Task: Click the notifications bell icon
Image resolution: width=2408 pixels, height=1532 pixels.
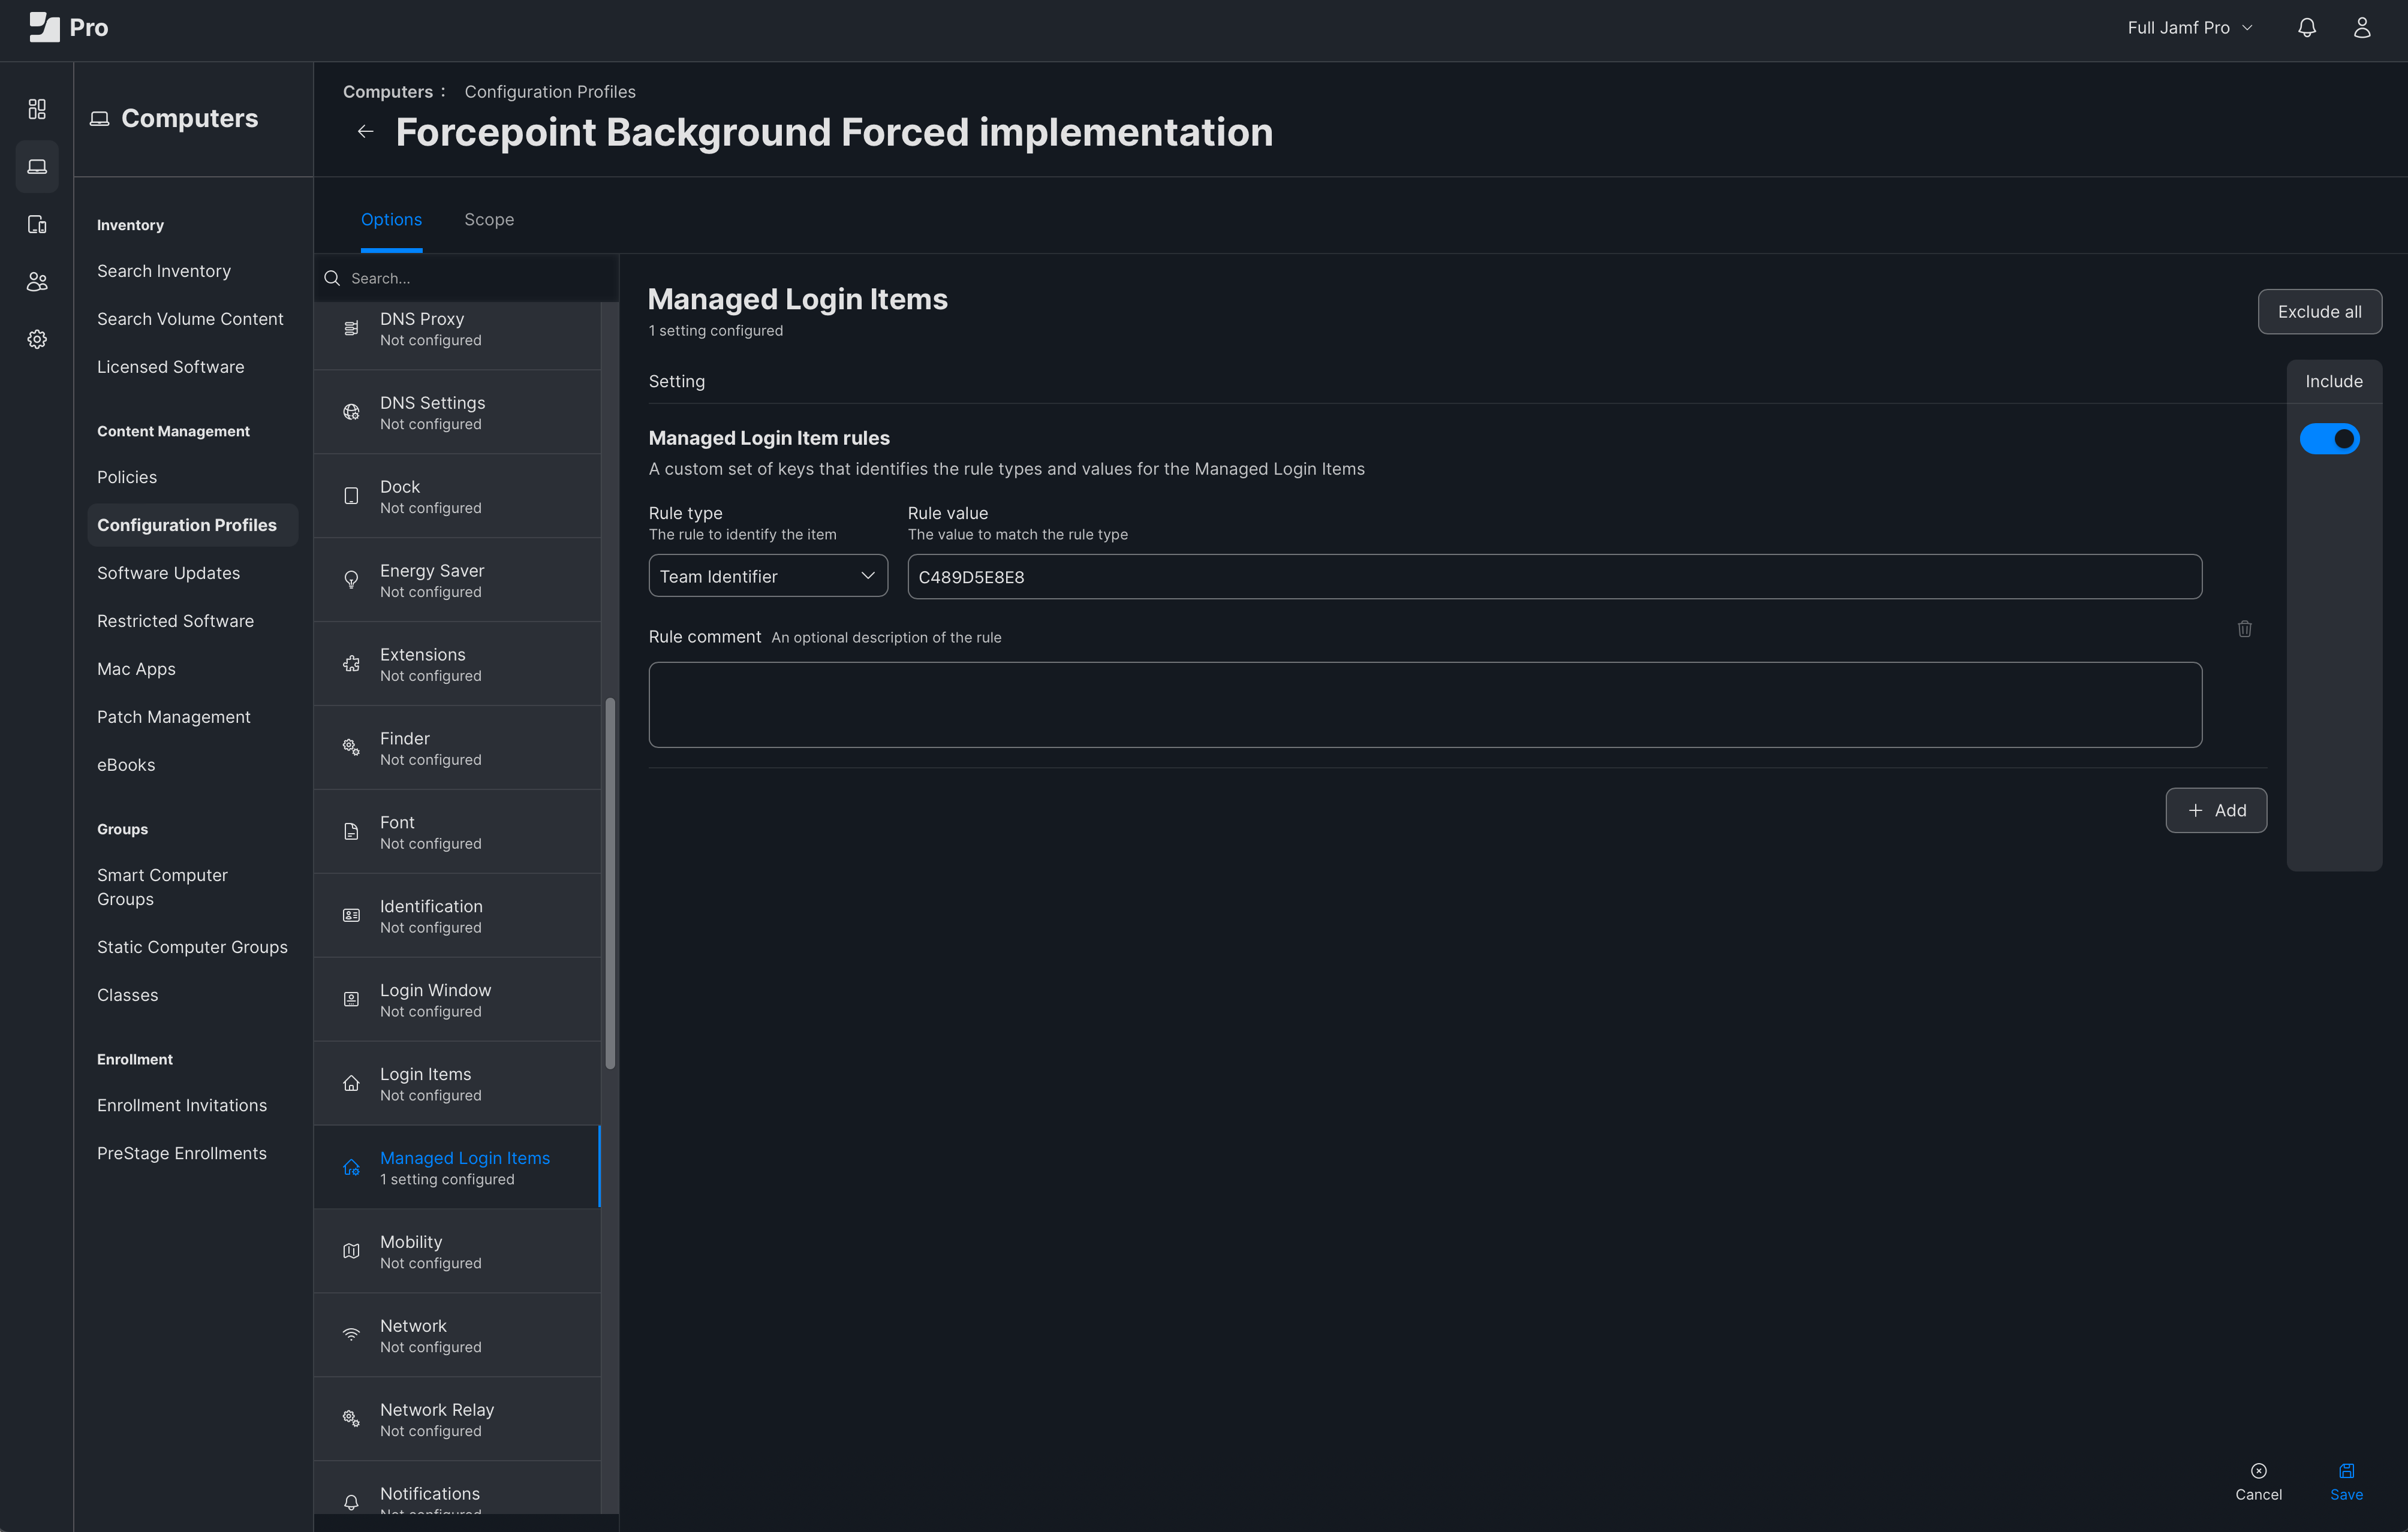Action: click(2306, 28)
